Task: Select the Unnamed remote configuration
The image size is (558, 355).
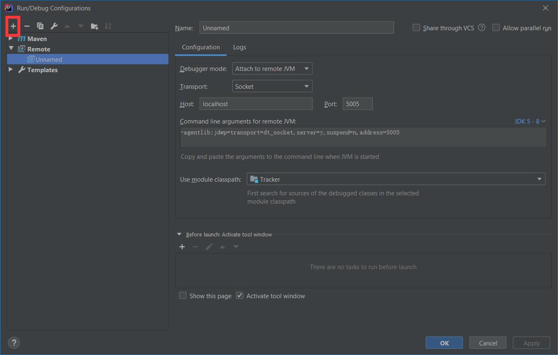Action: click(49, 59)
